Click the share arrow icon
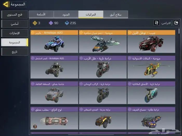Image resolution: width=182 pixels, height=136 pixels. pyautogui.click(x=176, y=23)
